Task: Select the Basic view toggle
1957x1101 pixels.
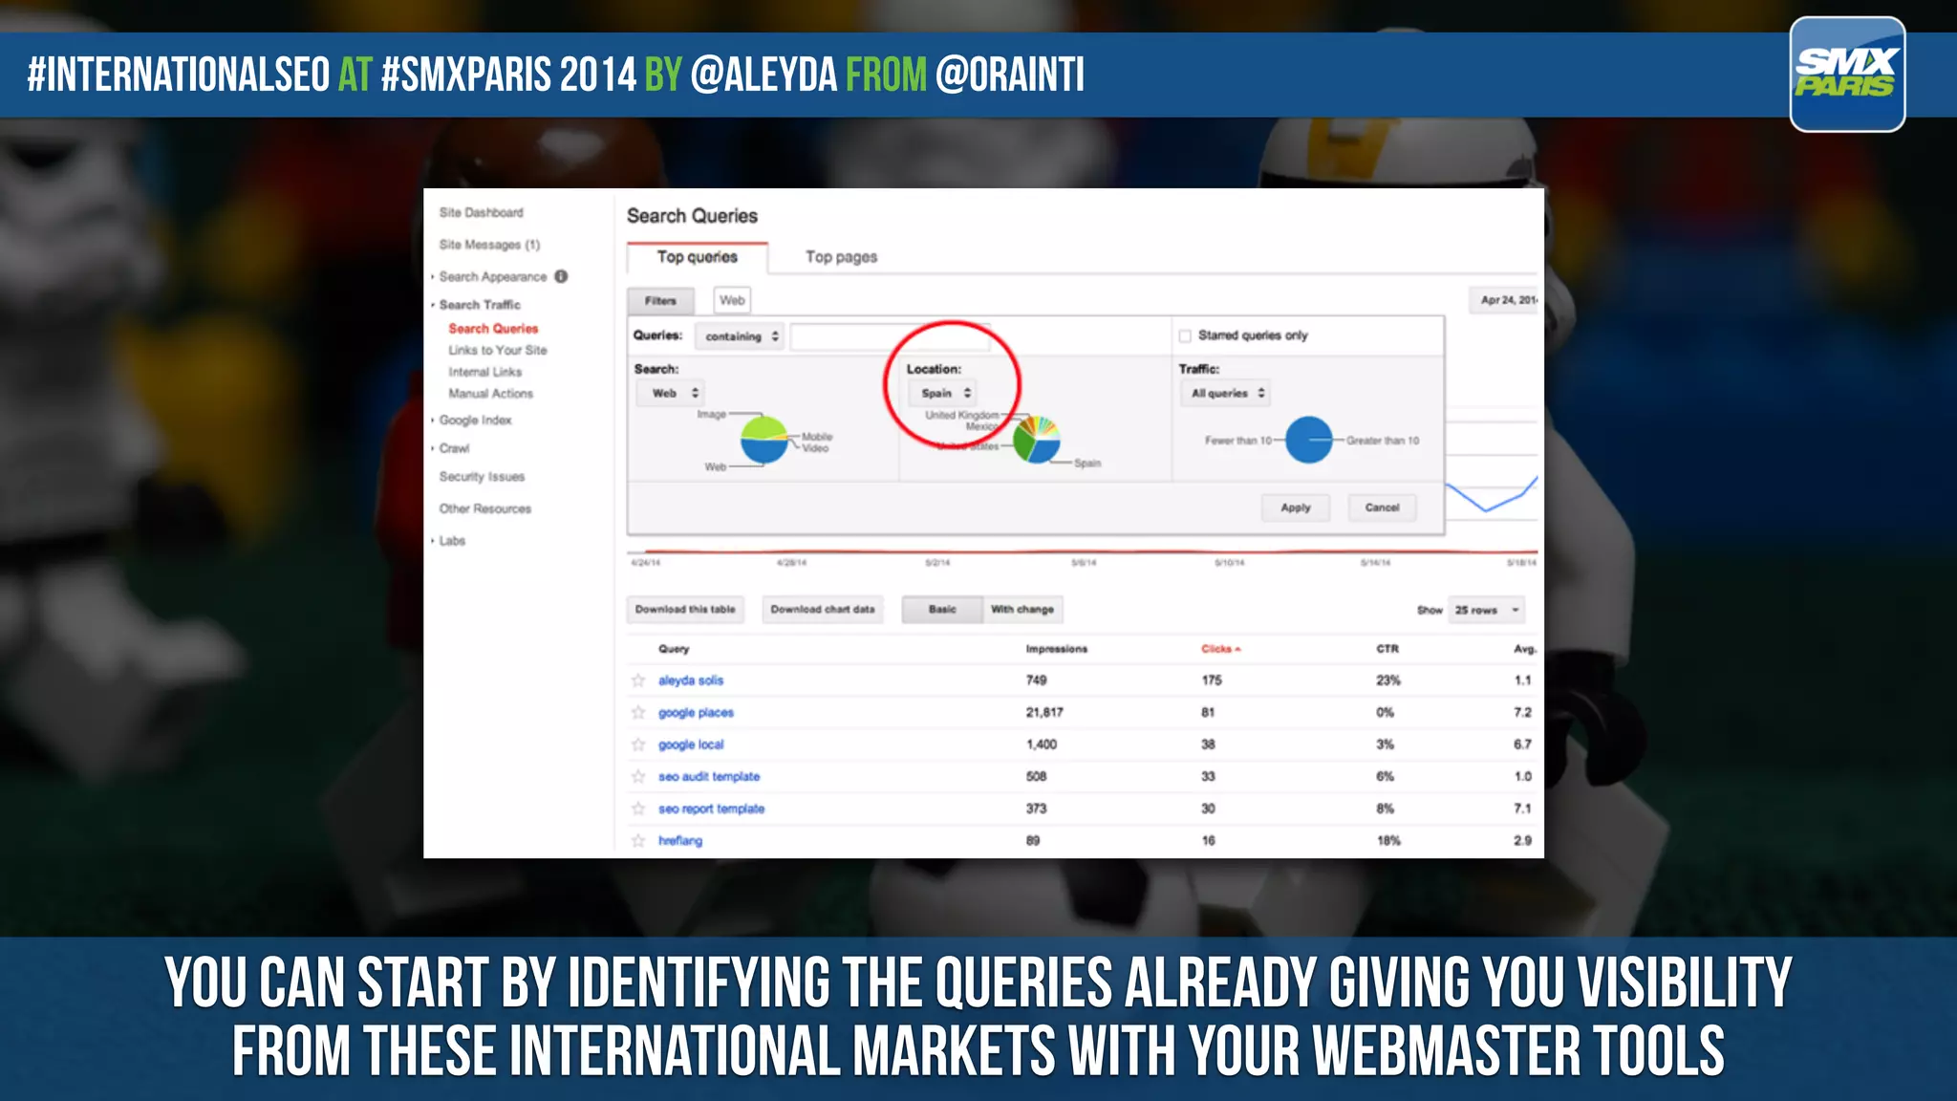Action: 942,610
